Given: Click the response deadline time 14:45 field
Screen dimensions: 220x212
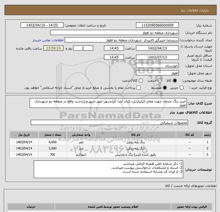Looking at the screenshot, I should tap(114, 48).
